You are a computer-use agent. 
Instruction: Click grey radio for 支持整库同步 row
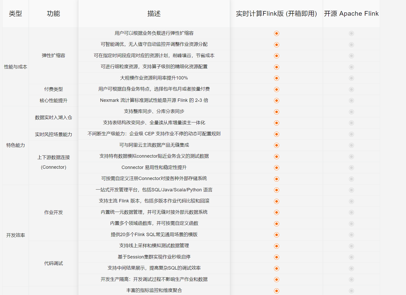coord(351,112)
